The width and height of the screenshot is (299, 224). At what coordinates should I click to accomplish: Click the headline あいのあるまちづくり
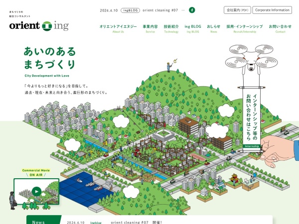[50, 58]
